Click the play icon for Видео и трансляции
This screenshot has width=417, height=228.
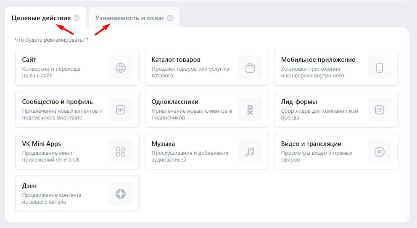[x=380, y=152]
